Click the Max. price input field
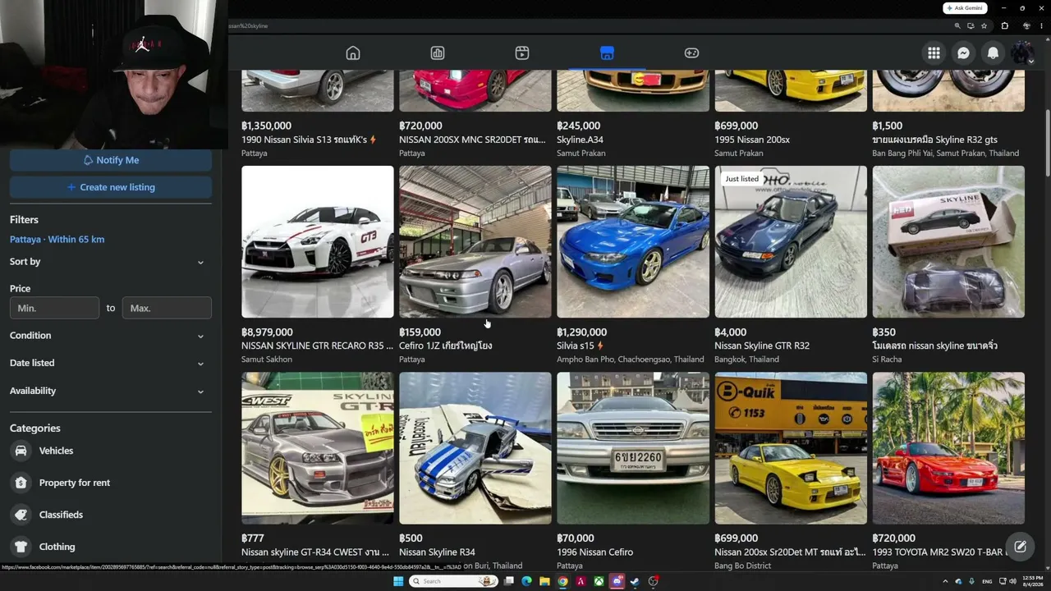This screenshot has height=591, width=1051. [167, 308]
